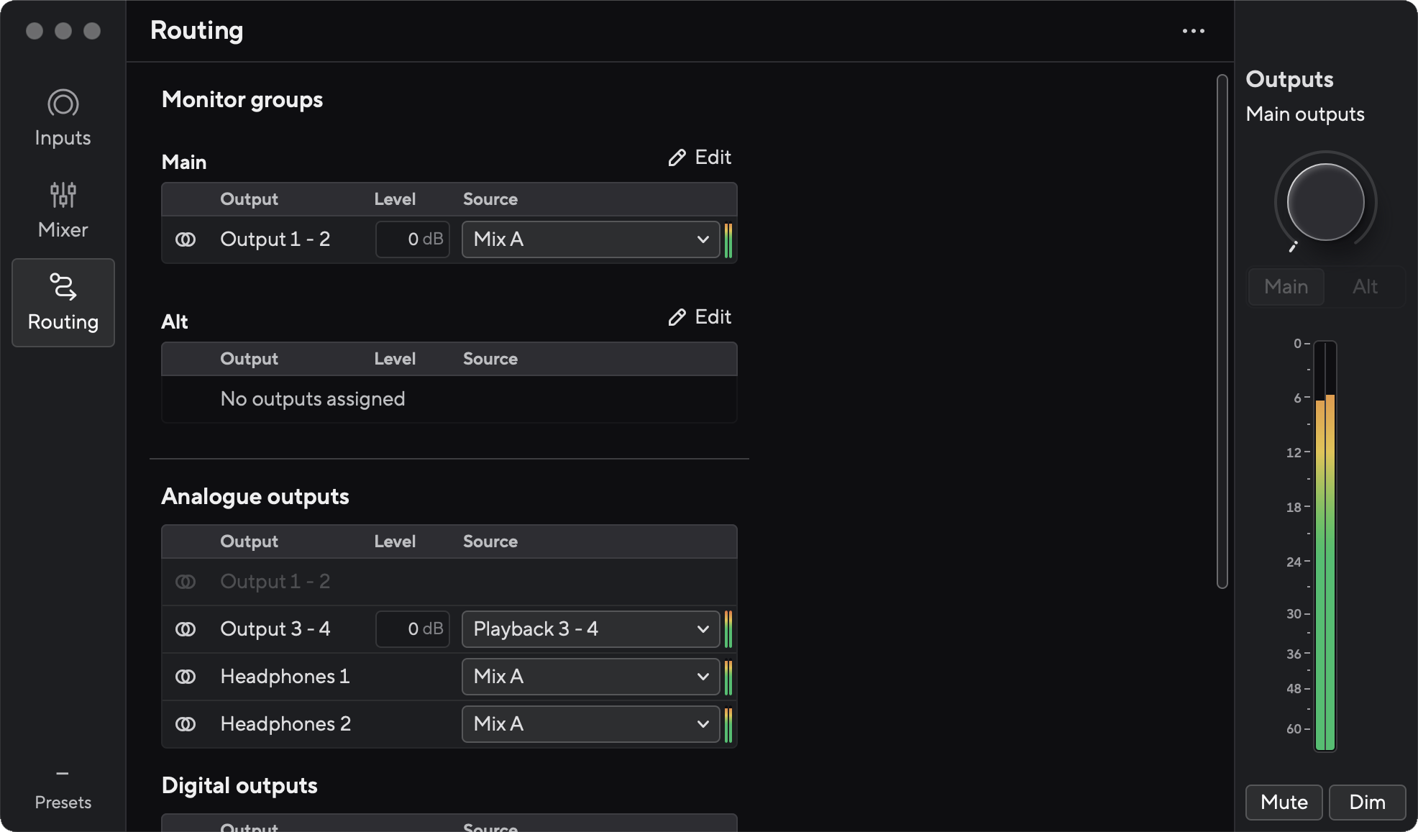This screenshot has height=832, width=1418.
Task: Open Playback 3 - 4 source dropdown
Action: (x=590, y=629)
